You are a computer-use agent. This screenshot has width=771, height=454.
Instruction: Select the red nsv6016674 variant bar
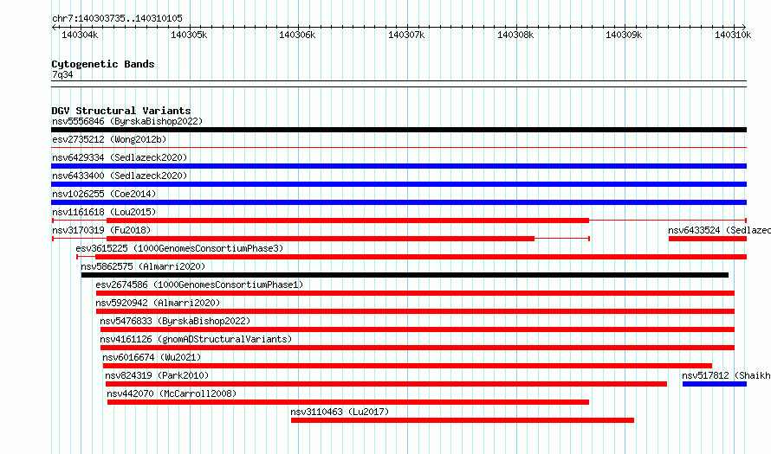pos(407,366)
